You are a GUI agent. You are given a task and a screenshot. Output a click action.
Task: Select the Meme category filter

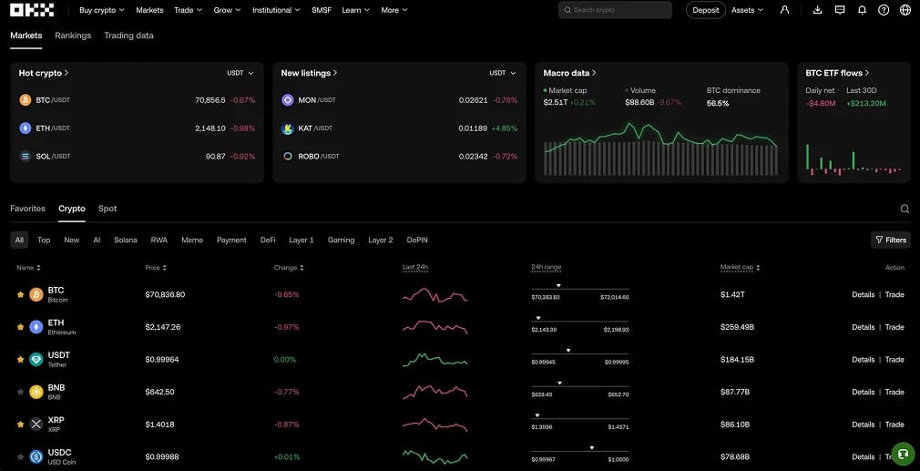[x=192, y=240]
